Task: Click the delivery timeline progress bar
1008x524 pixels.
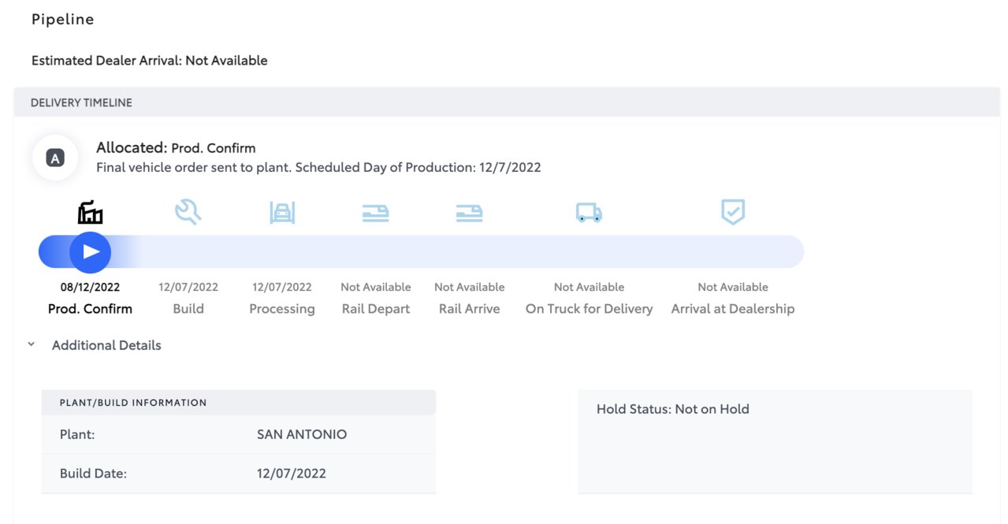Action: [x=421, y=252]
